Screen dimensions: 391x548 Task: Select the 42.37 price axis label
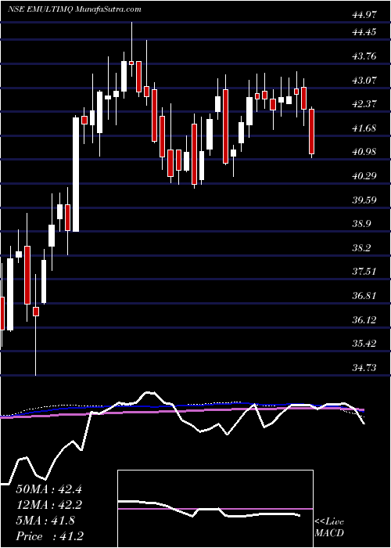tap(364, 104)
